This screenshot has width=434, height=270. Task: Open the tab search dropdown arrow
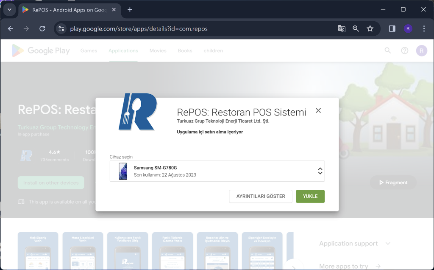[9, 10]
